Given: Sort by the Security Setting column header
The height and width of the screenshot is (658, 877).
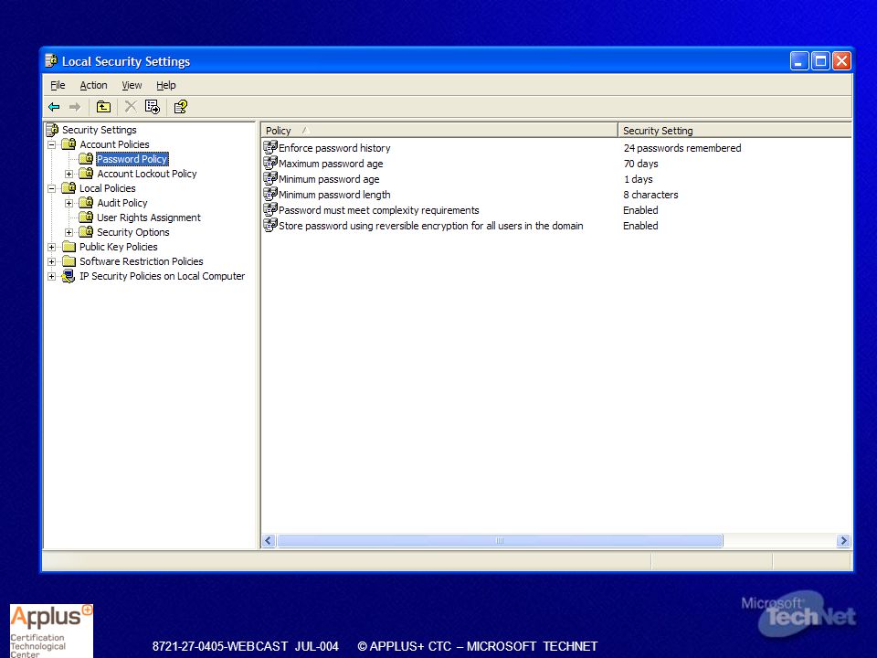Looking at the screenshot, I should tap(734, 131).
